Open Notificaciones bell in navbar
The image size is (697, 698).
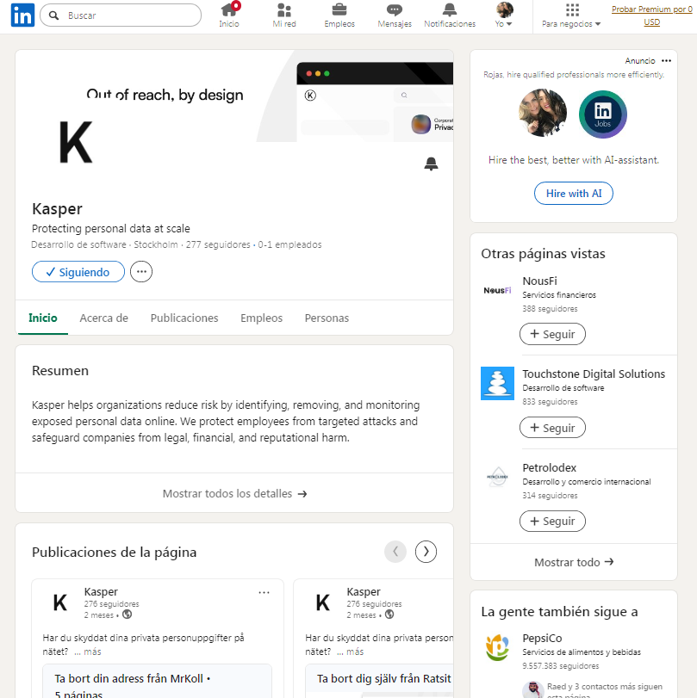(x=450, y=15)
